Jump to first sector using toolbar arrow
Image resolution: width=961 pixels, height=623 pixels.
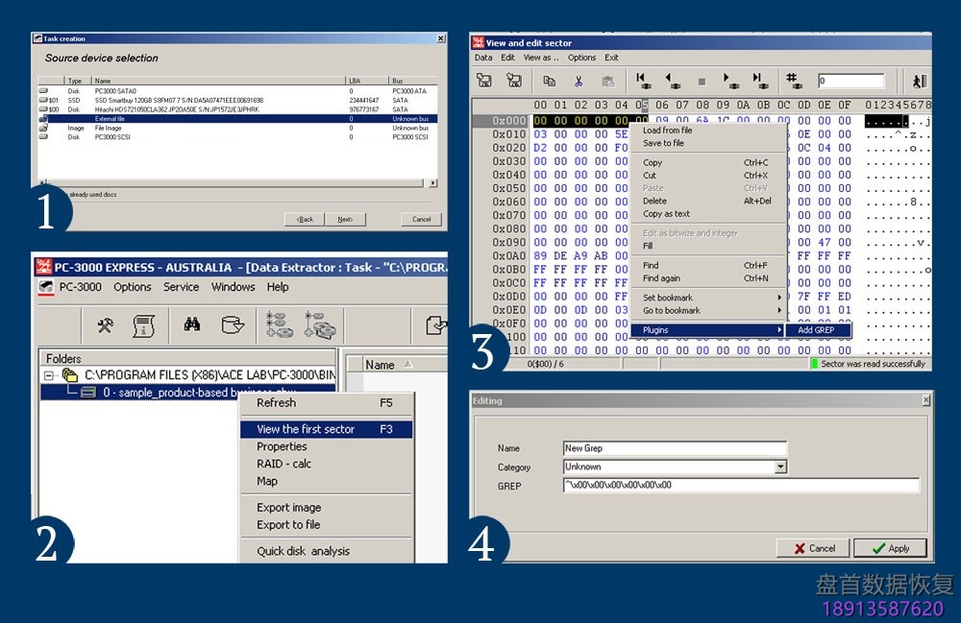(642, 82)
